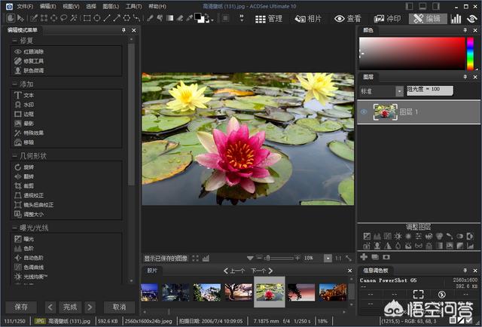Open the 曝光 exposure adjustment

pos(29,239)
